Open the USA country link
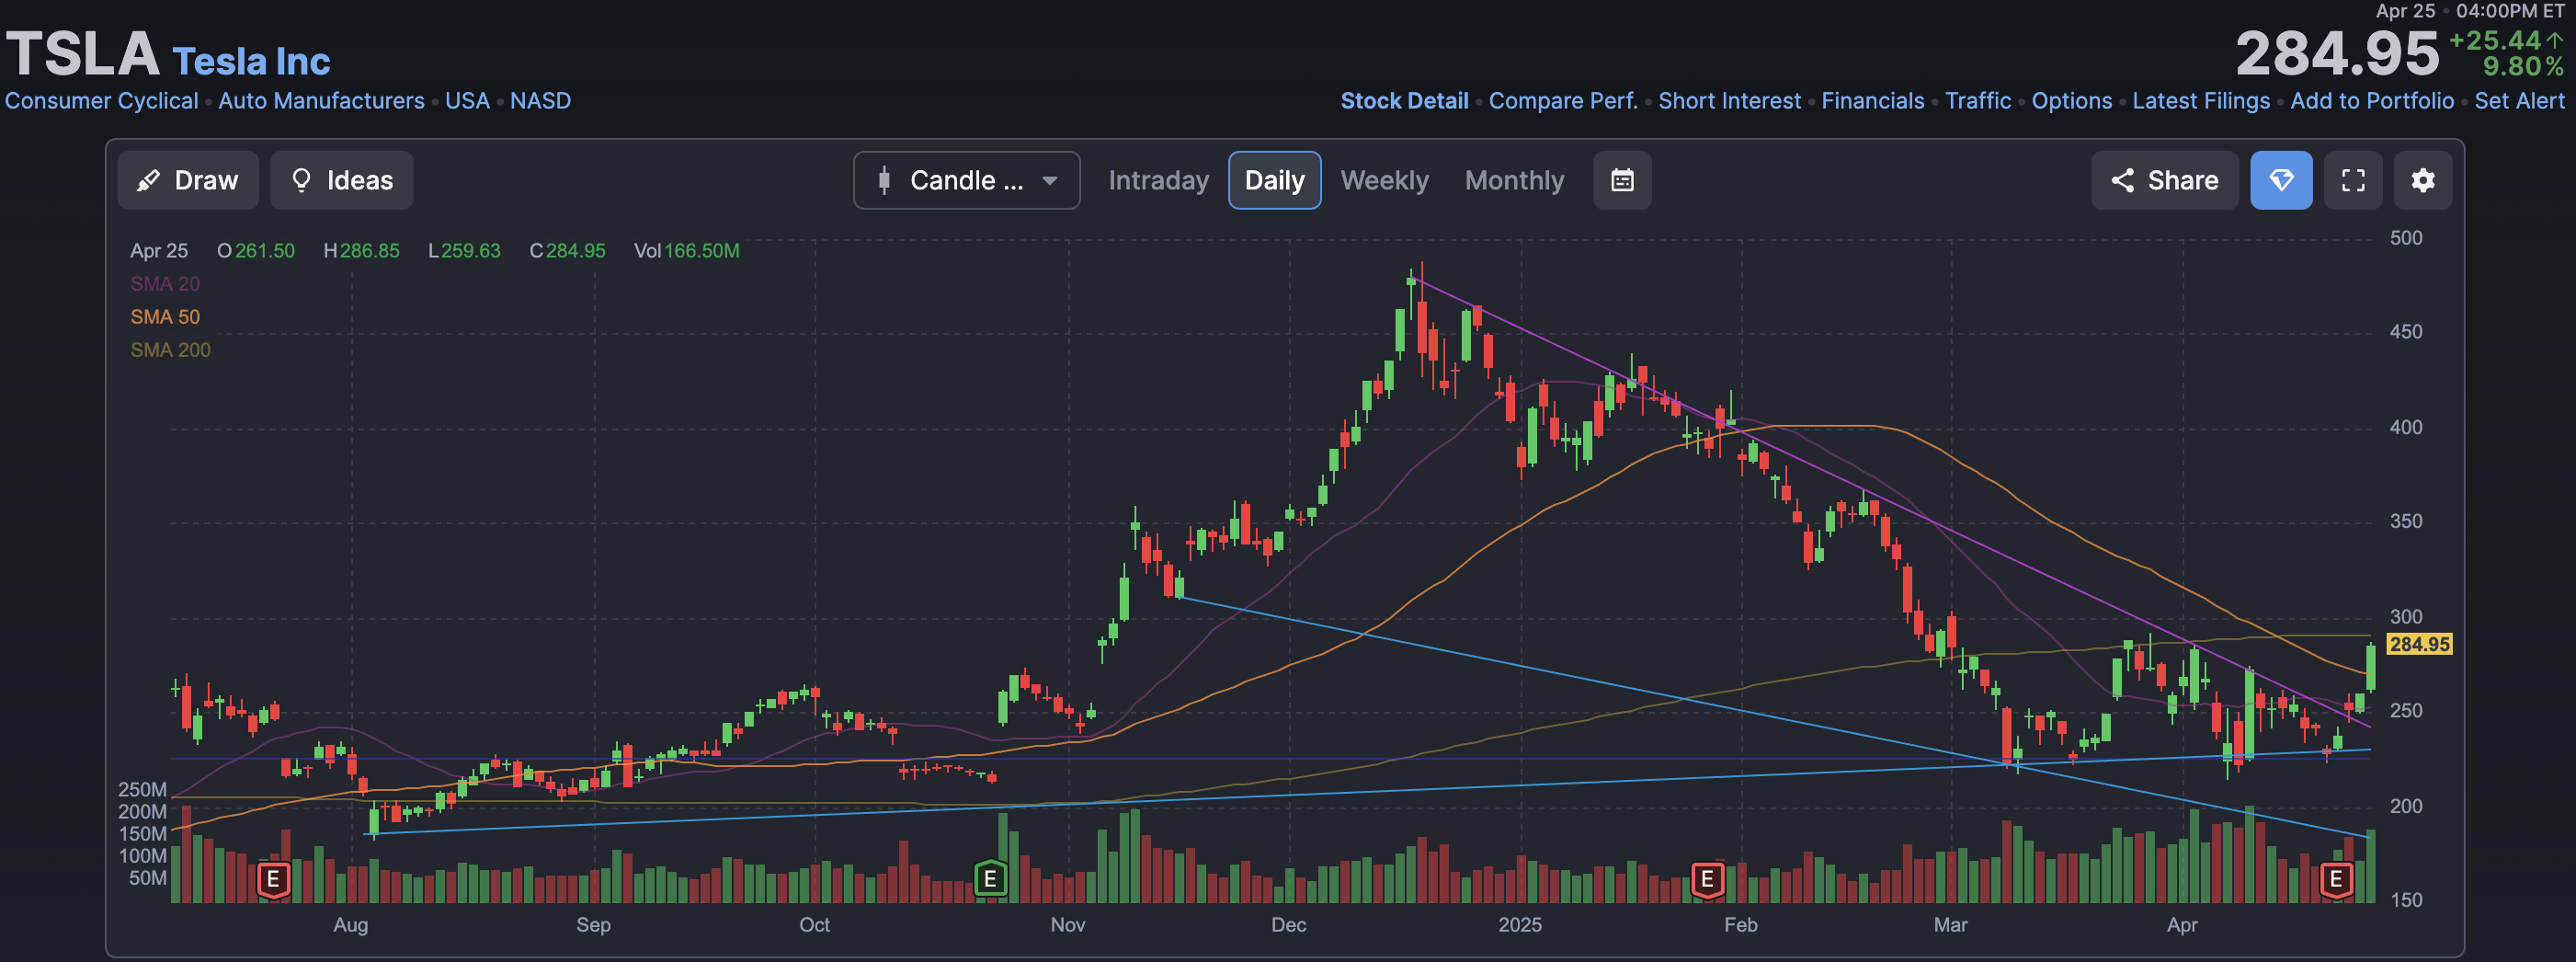 pyautogui.click(x=467, y=101)
